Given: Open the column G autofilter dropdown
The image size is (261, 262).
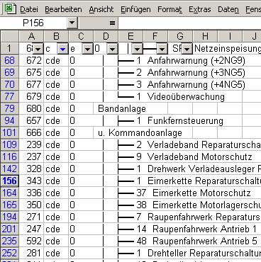Looking at the screenshot, I should (x=187, y=49).
